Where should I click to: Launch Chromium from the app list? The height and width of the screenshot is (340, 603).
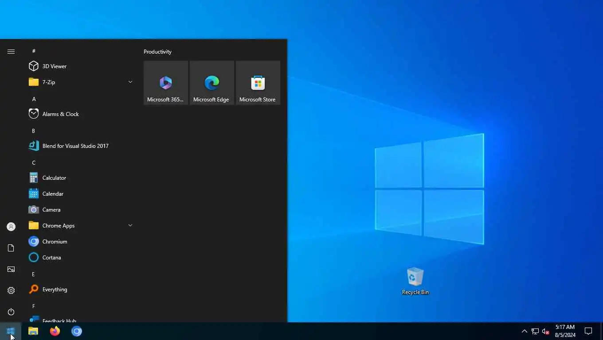click(x=82, y=241)
